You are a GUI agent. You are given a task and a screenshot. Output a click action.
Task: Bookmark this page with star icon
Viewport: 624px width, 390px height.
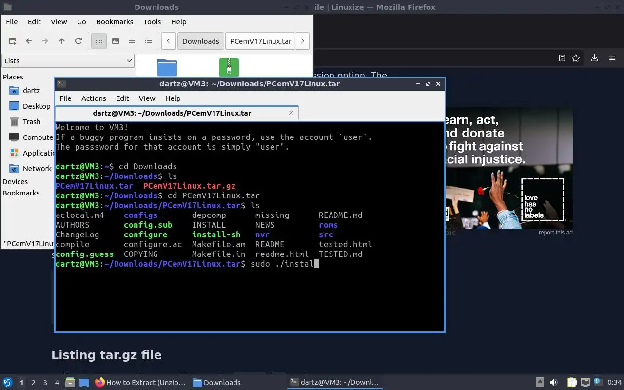click(576, 58)
